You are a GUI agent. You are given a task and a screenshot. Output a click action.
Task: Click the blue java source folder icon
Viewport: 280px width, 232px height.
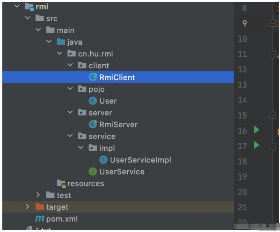click(x=61, y=42)
